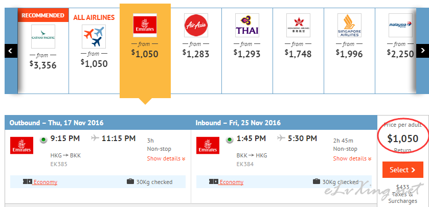Open outbound Economy fare class link

(45, 182)
